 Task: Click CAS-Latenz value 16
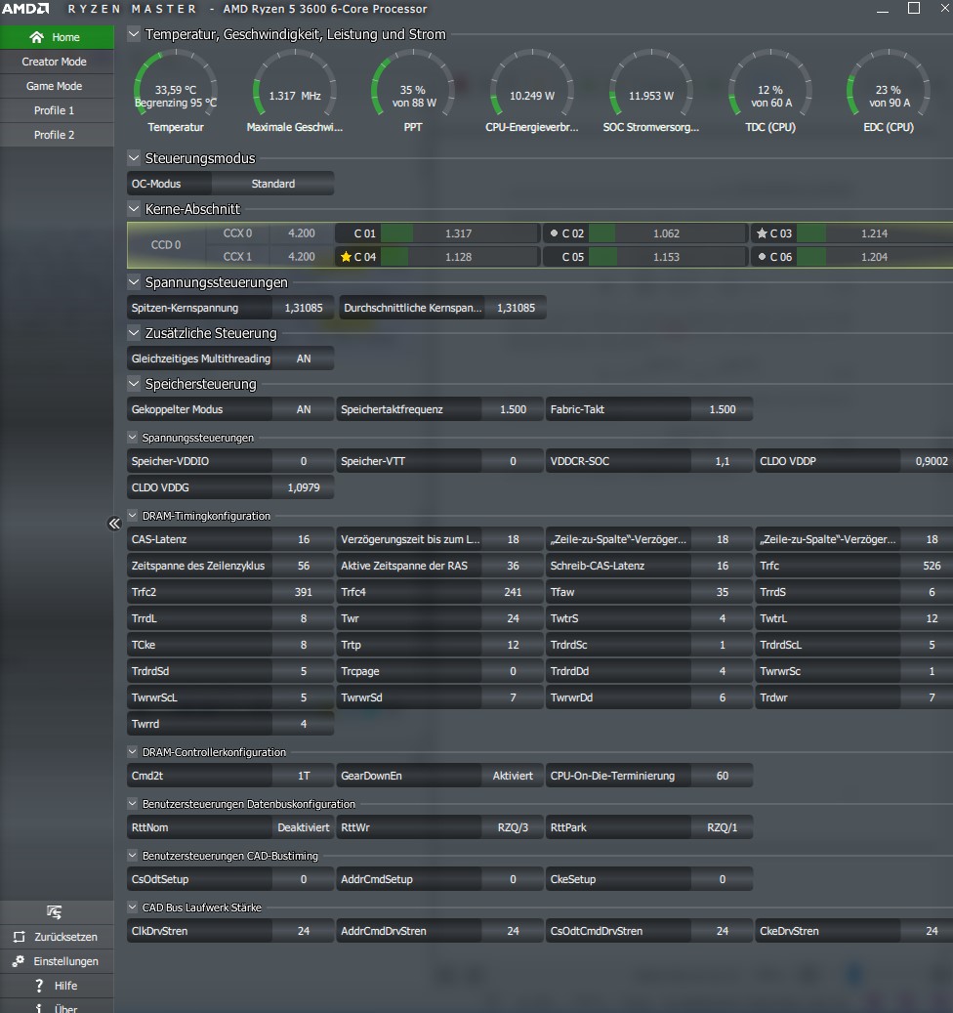click(304, 539)
